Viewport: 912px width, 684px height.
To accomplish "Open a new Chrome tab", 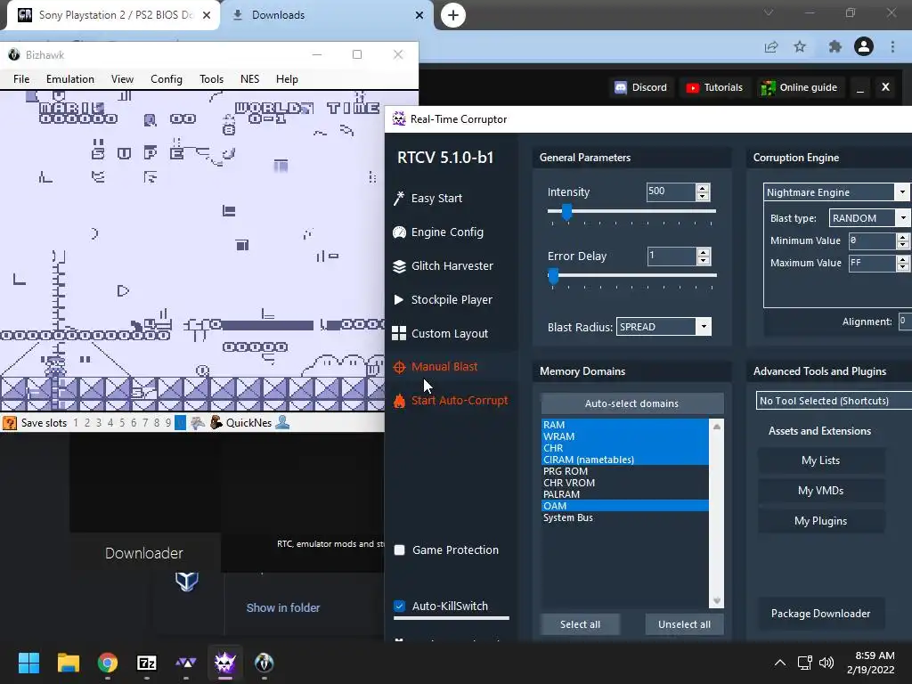I will tap(453, 15).
